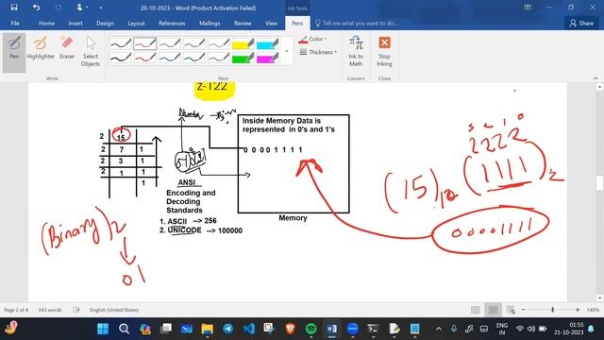604x340 pixels.
Task: Open Brave browser from taskbar
Action: (291, 329)
